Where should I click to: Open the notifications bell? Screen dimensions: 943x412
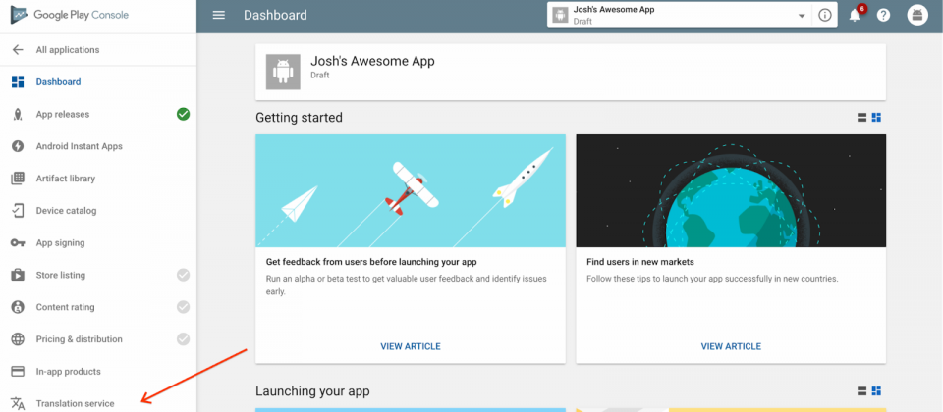click(x=855, y=16)
